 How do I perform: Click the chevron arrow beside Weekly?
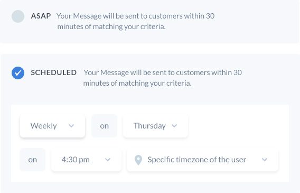tap(71, 126)
